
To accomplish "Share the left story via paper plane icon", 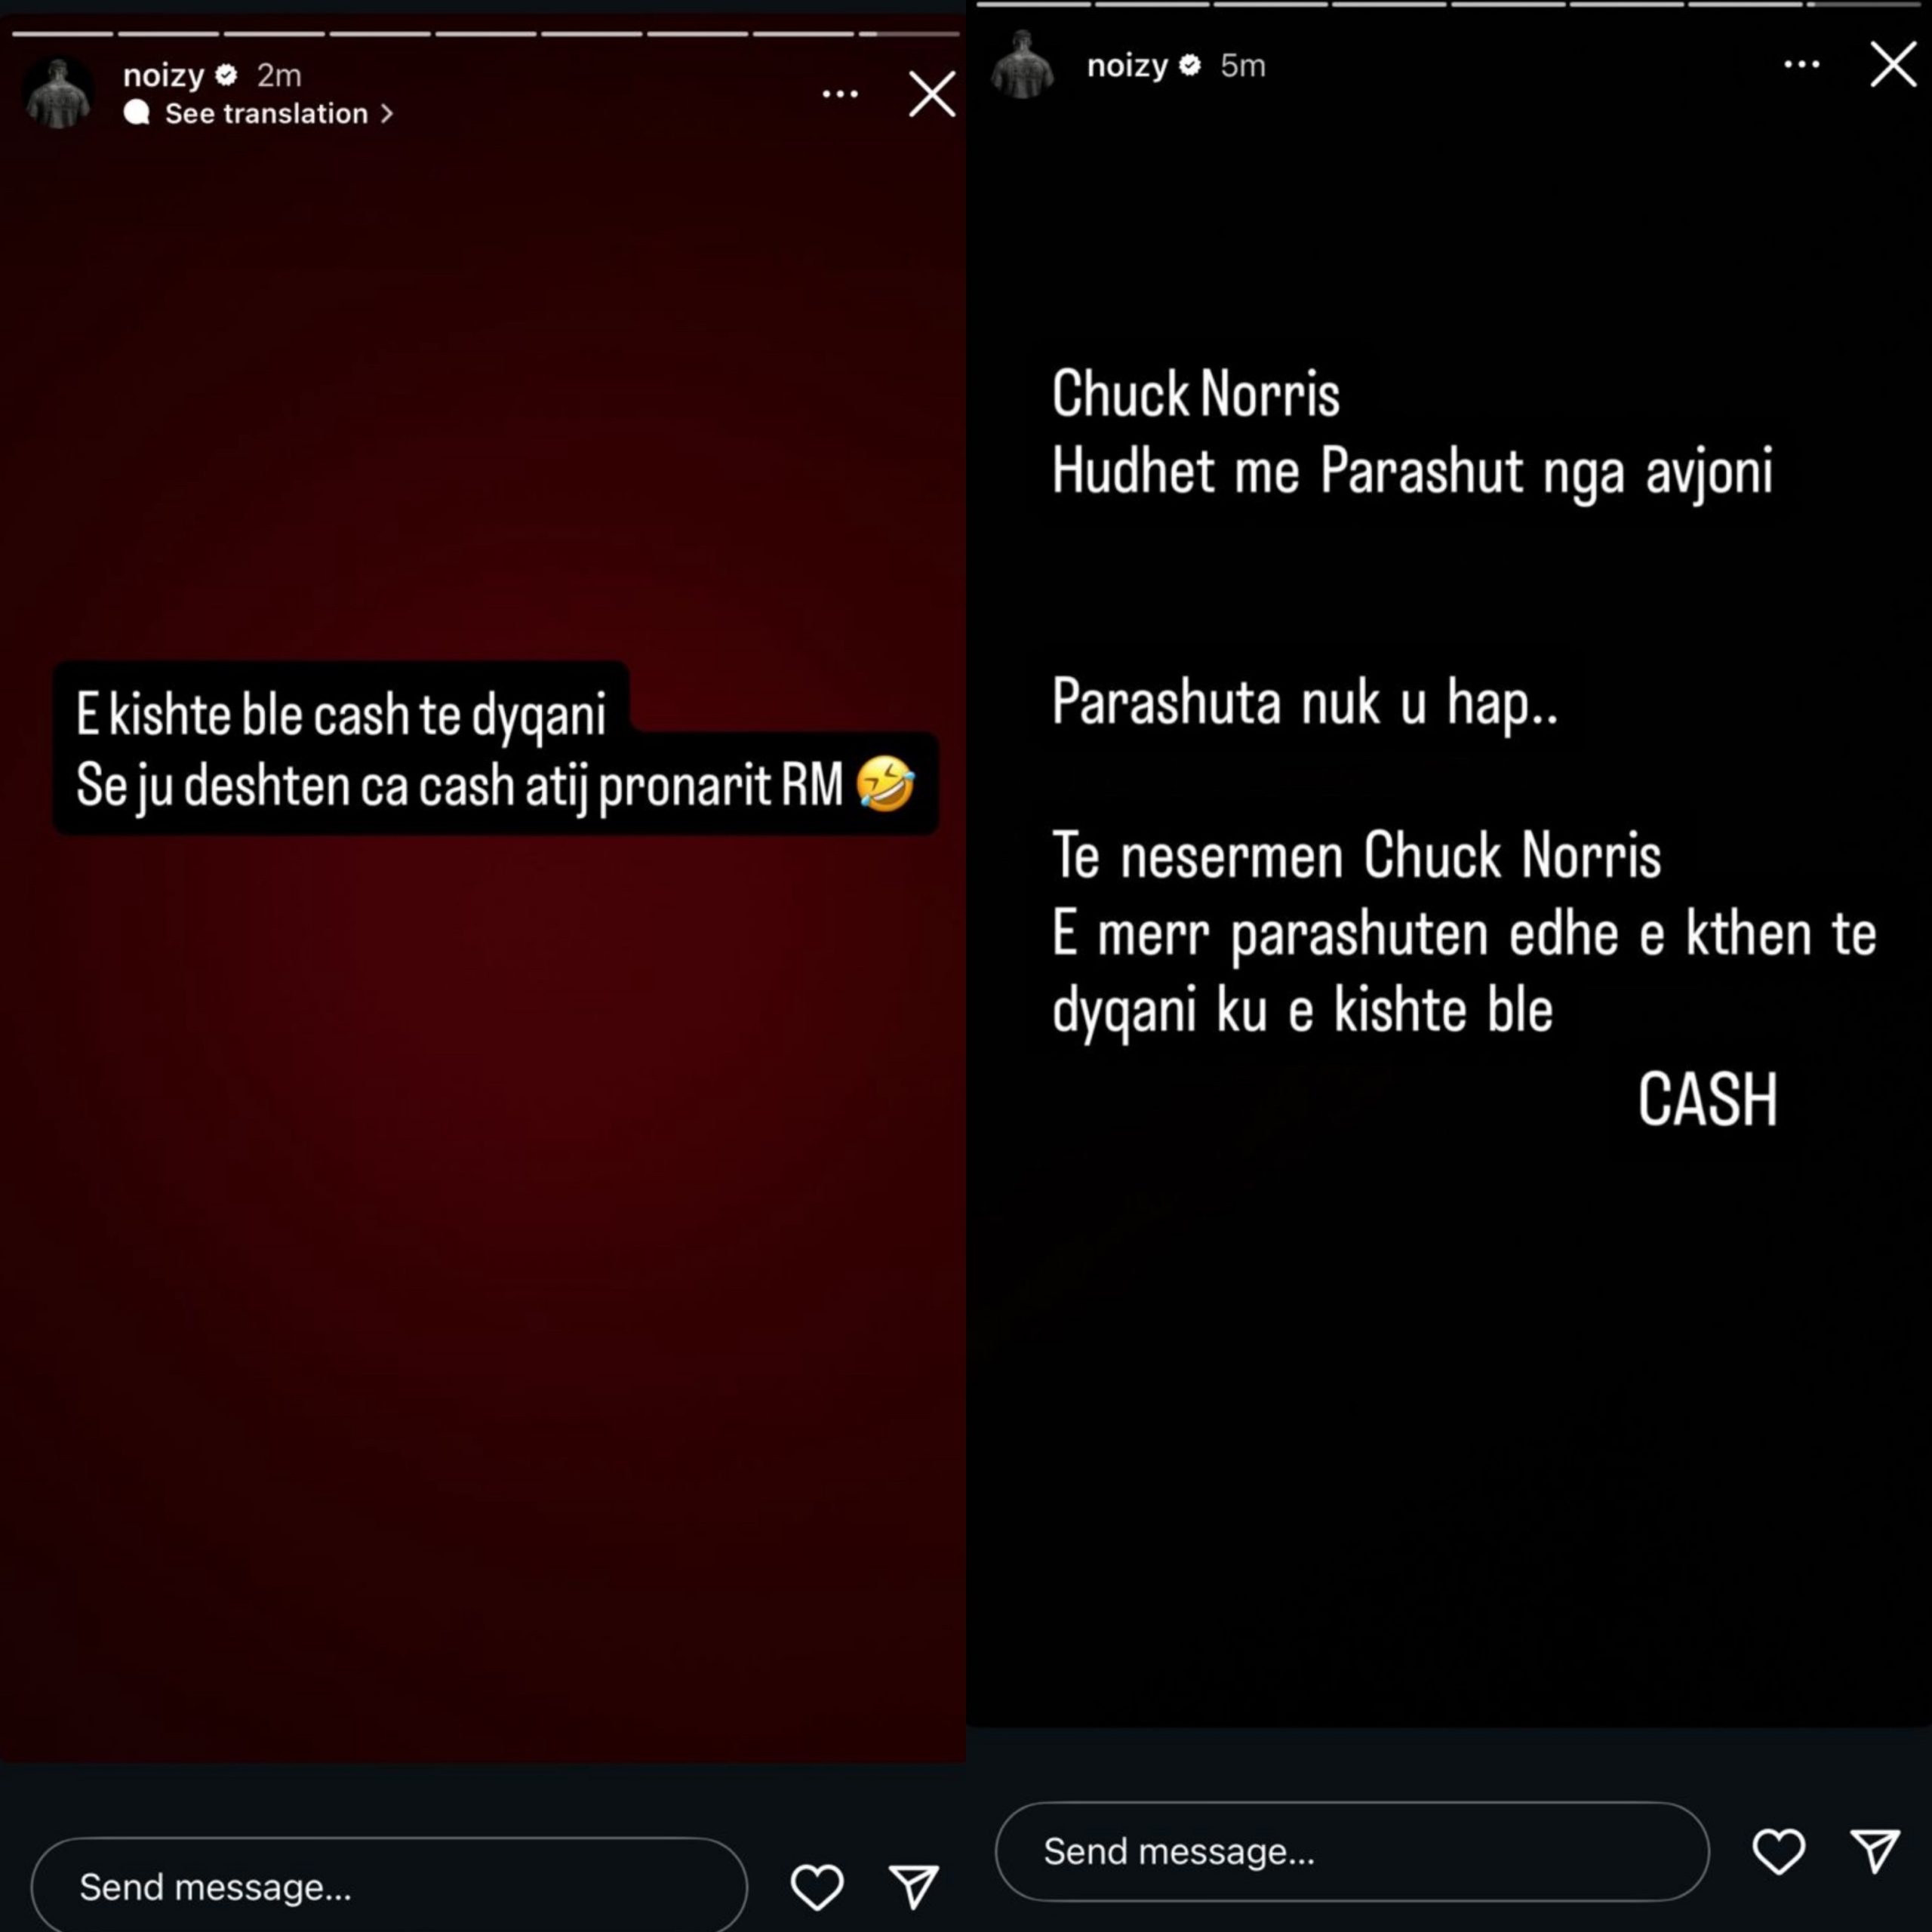I will point(914,1886).
